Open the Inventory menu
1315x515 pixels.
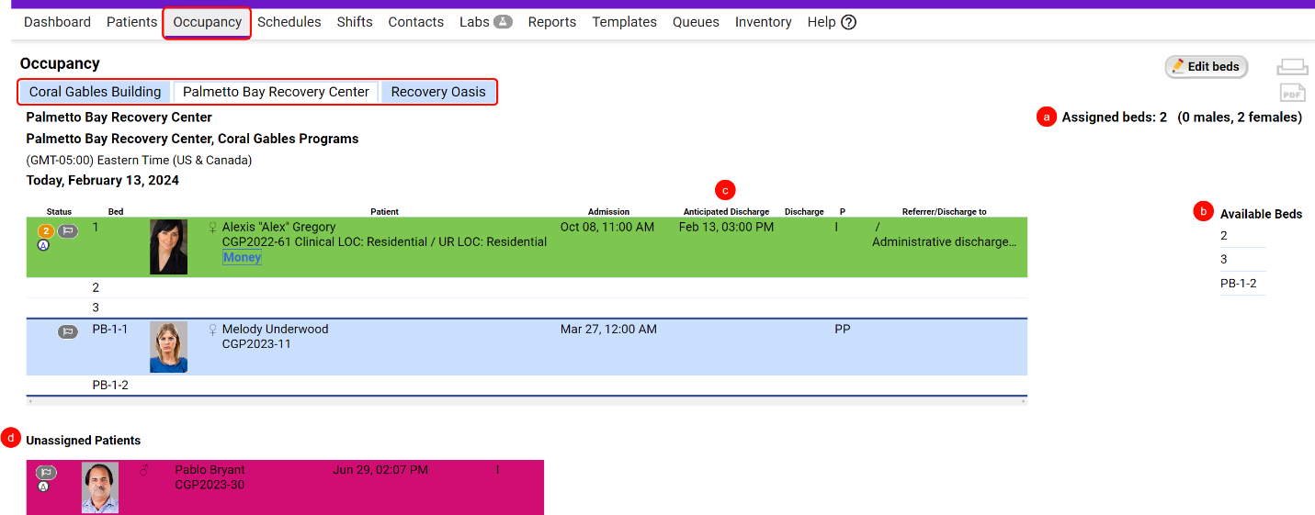pyautogui.click(x=764, y=22)
